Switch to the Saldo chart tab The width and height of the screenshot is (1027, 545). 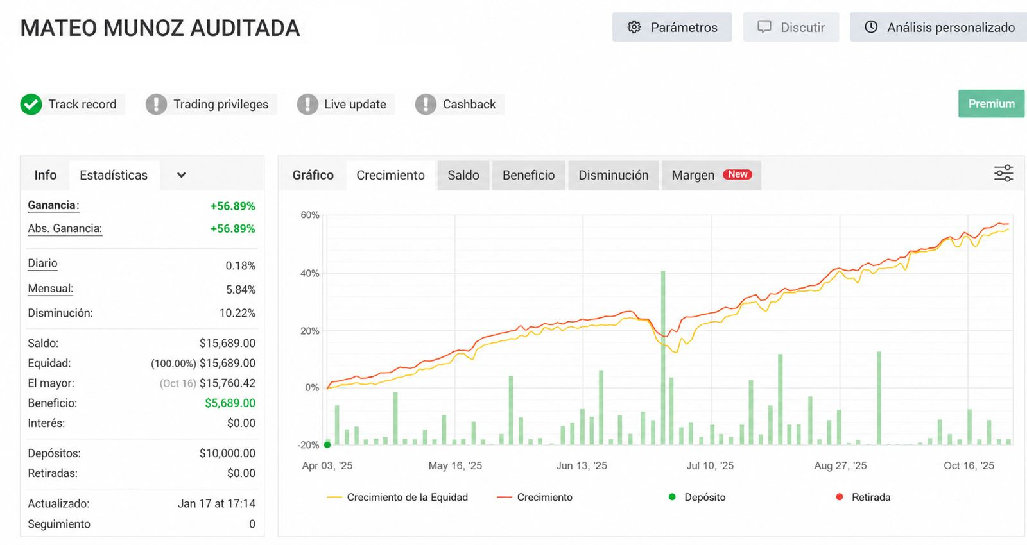pyautogui.click(x=463, y=175)
